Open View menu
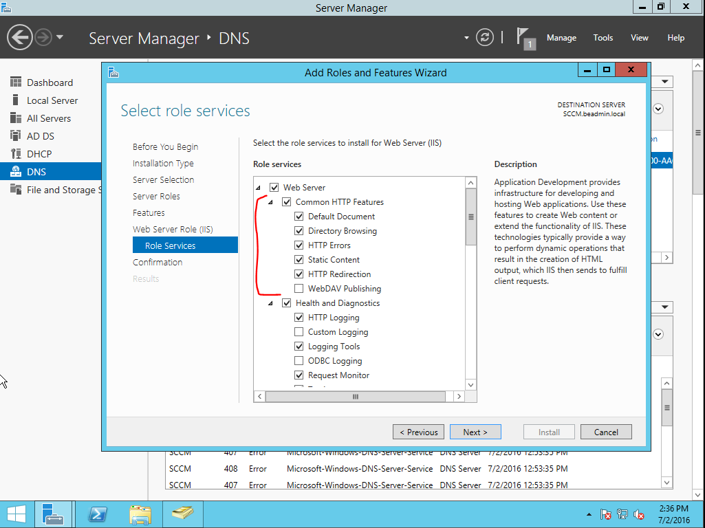 640,38
